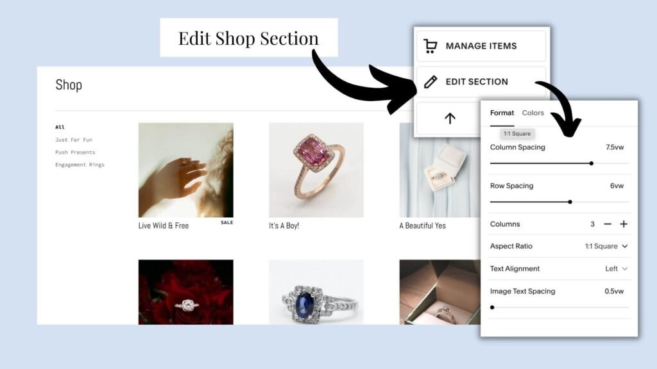Open the Live Wild & Free product image
The image size is (657, 369).
pyautogui.click(x=185, y=170)
